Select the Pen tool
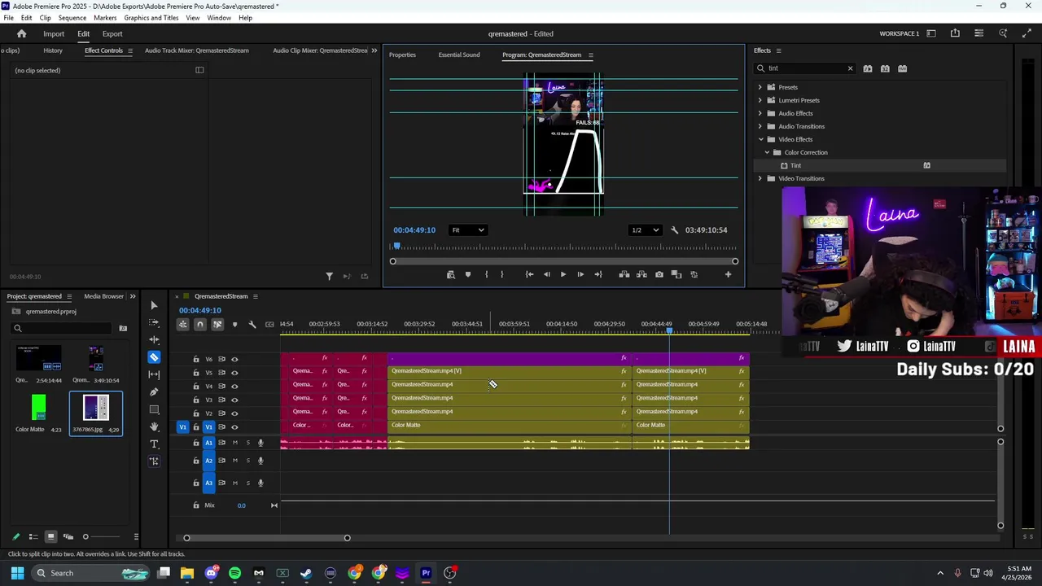The width and height of the screenshot is (1042, 586). pyautogui.click(x=154, y=391)
